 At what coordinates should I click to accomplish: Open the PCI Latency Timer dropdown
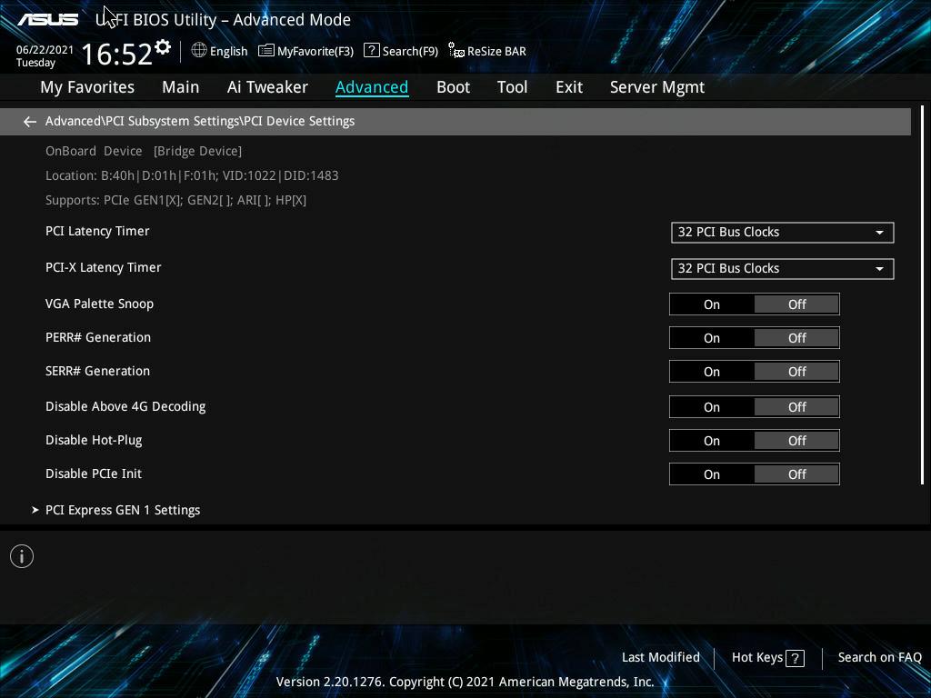pyautogui.click(x=781, y=232)
